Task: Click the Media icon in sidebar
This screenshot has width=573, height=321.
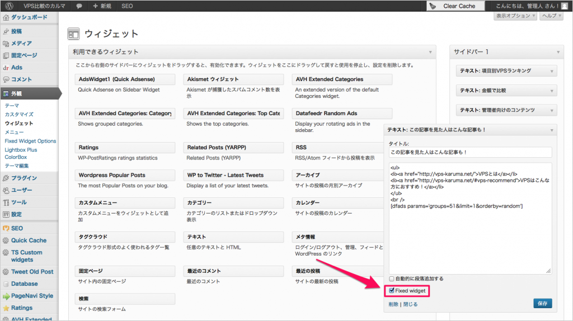Action: 6,44
